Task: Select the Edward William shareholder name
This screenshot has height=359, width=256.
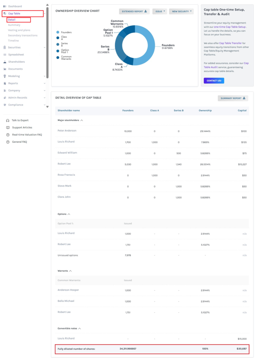Action: tap(67, 153)
